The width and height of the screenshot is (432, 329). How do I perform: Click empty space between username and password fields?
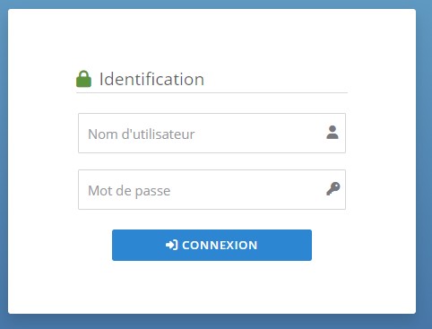pyautogui.click(x=212, y=161)
